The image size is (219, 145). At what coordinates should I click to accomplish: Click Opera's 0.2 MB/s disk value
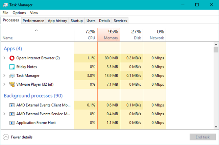[x=133, y=58]
